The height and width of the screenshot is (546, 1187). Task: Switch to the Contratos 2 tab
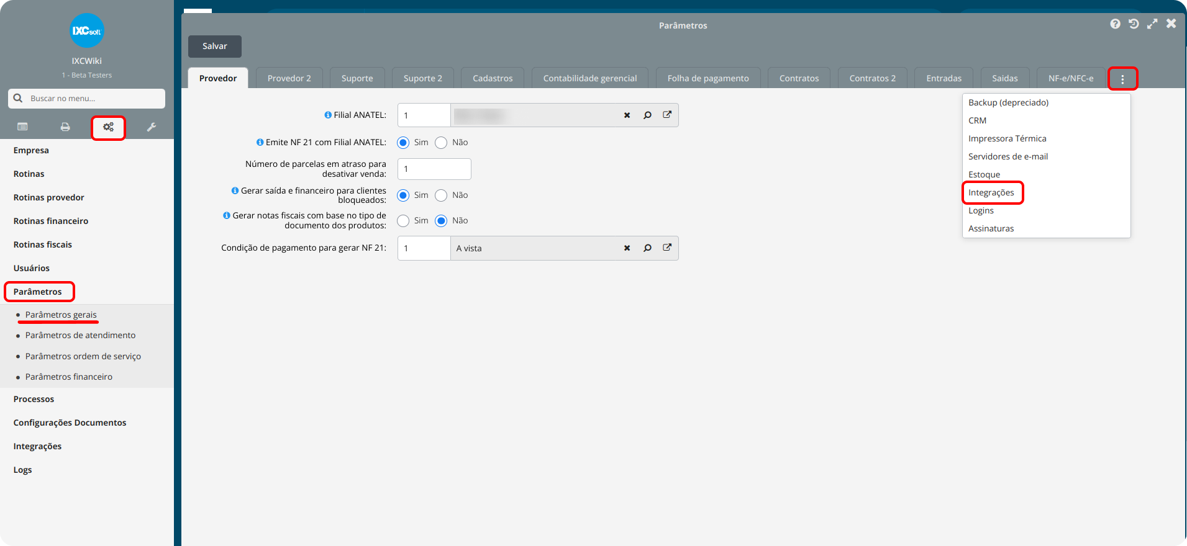tap(872, 78)
